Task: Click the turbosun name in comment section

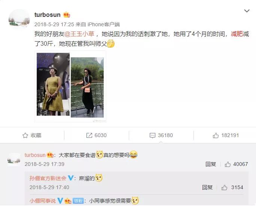Action: tap(35, 155)
